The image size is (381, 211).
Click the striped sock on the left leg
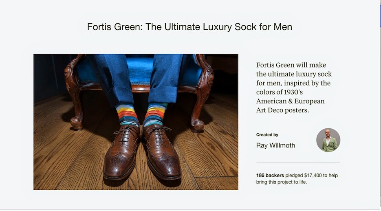pos(127,114)
